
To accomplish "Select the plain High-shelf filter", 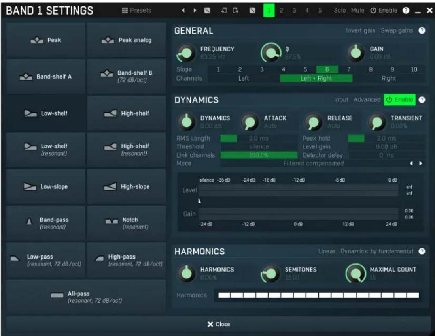I will pyautogui.click(x=127, y=113).
